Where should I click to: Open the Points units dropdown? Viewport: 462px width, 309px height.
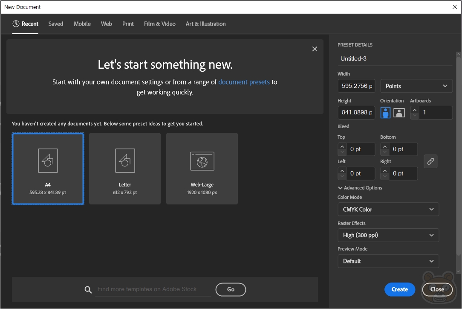pos(416,86)
